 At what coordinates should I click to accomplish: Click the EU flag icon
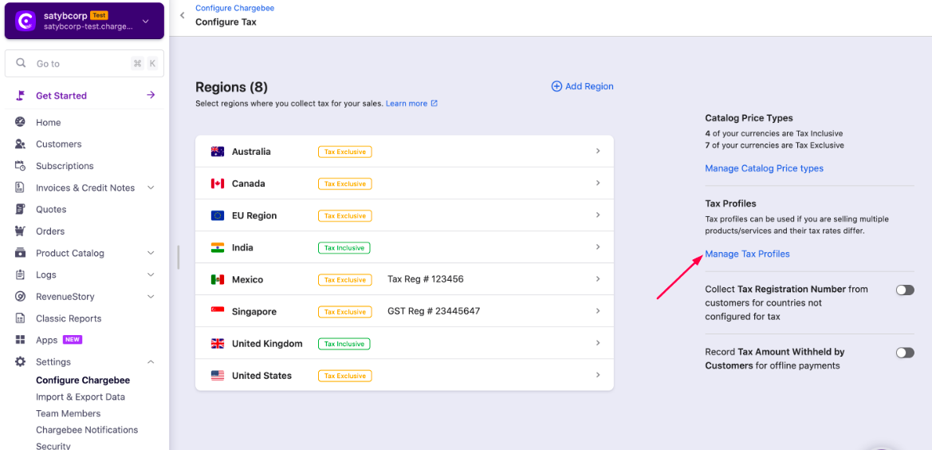click(218, 215)
